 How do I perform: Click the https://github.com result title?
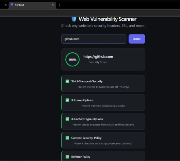tap(98, 57)
